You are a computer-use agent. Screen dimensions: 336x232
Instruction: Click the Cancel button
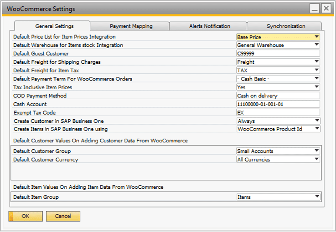coord(63,216)
